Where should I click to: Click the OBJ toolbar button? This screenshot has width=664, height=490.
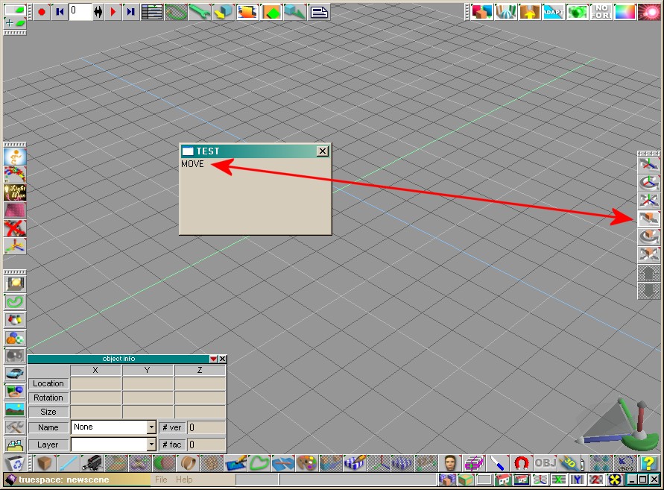(x=546, y=463)
